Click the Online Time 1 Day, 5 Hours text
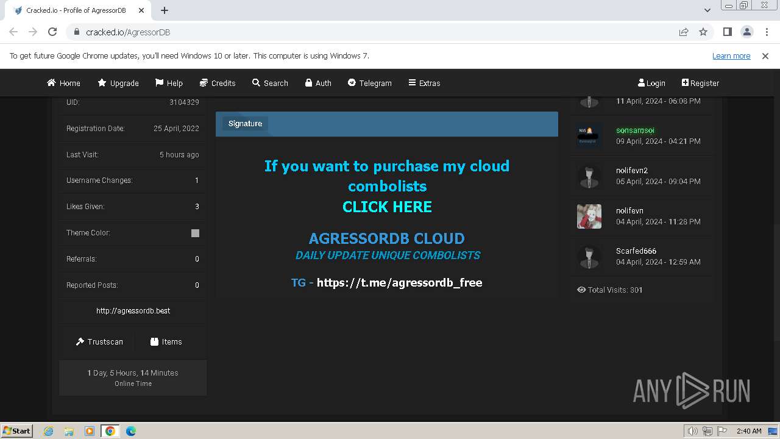 click(x=133, y=373)
